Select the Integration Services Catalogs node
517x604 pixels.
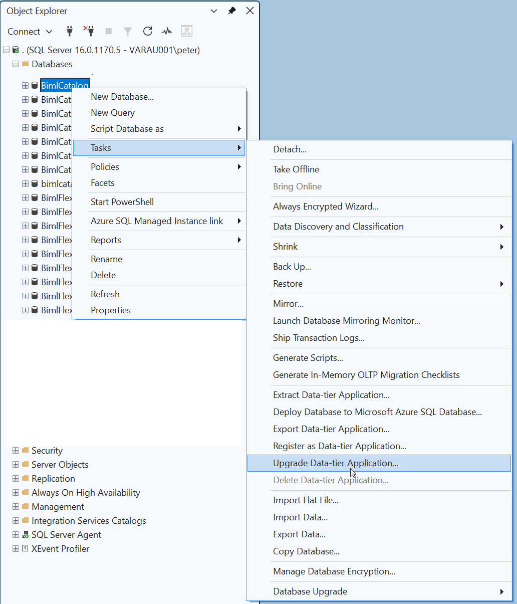89,521
